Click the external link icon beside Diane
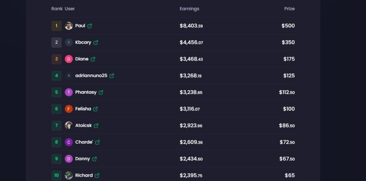This screenshot has height=181, width=366. (x=93, y=59)
